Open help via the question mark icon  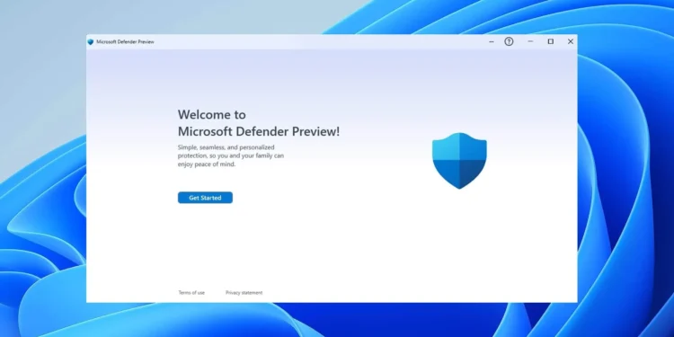509,41
